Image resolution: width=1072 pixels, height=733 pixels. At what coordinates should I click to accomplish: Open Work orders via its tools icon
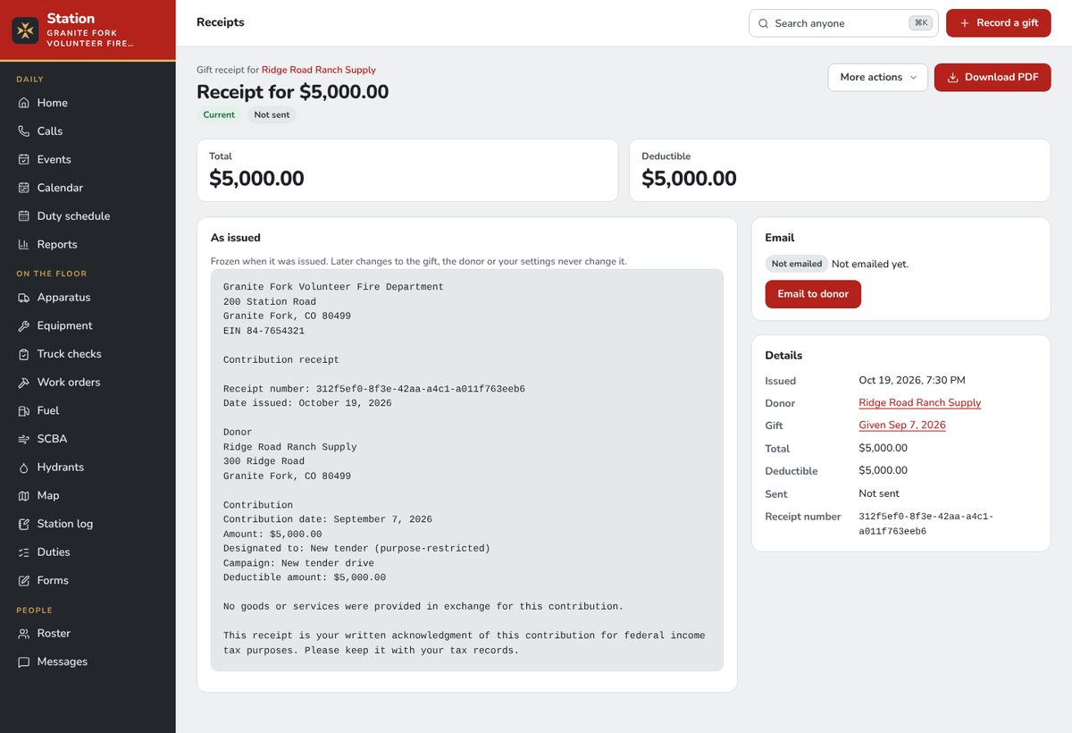point(24,383)
